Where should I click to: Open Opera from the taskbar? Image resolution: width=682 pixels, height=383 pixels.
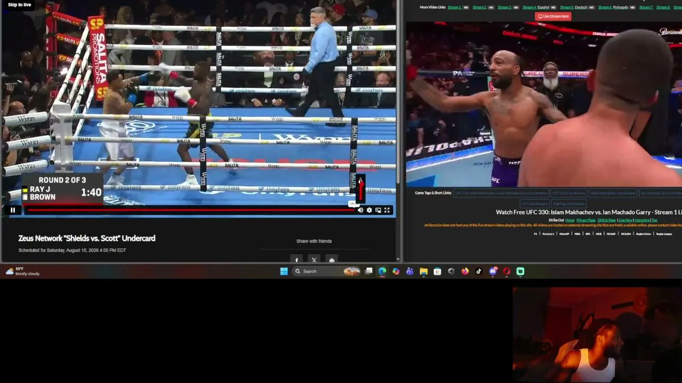pyautogui.click(x=507, y=271)
